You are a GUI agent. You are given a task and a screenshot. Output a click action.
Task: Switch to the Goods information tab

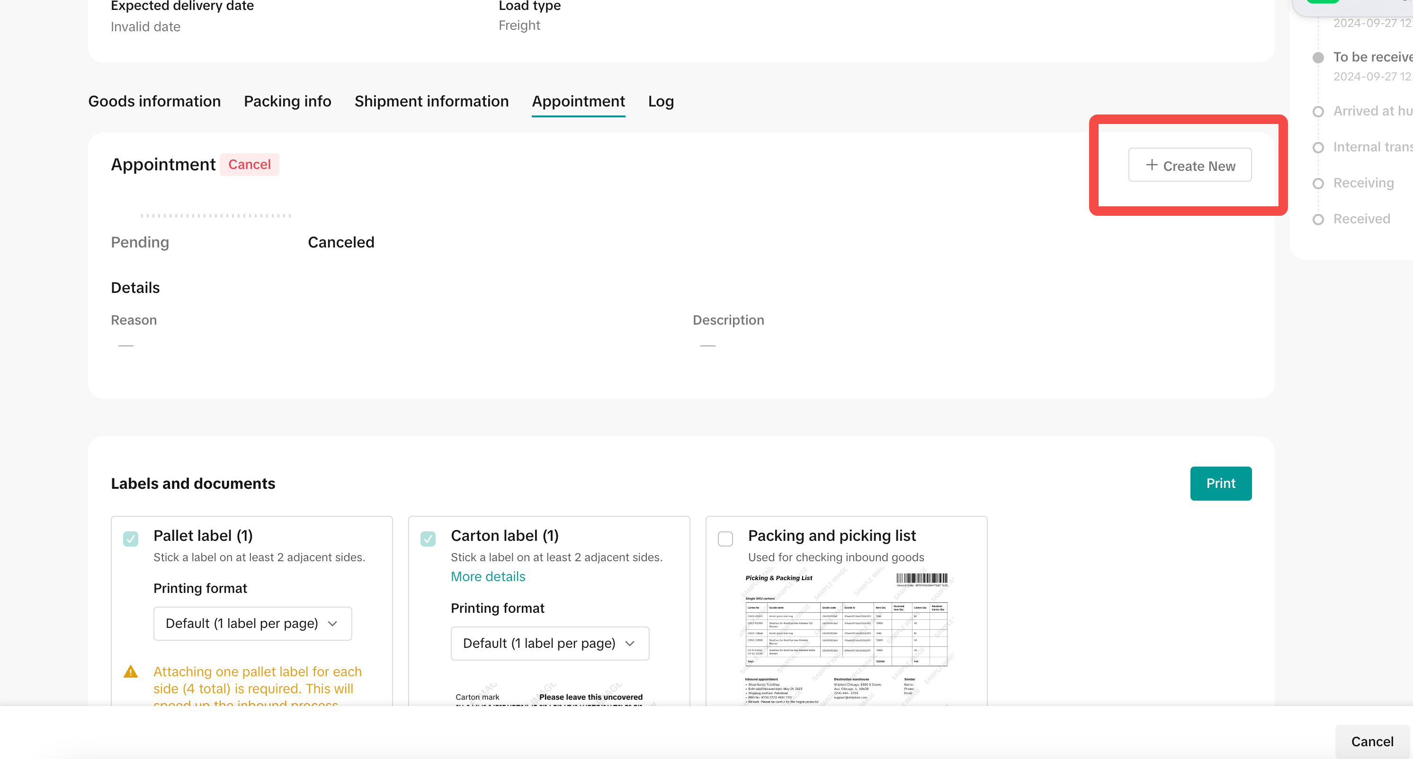click(154, 101)
